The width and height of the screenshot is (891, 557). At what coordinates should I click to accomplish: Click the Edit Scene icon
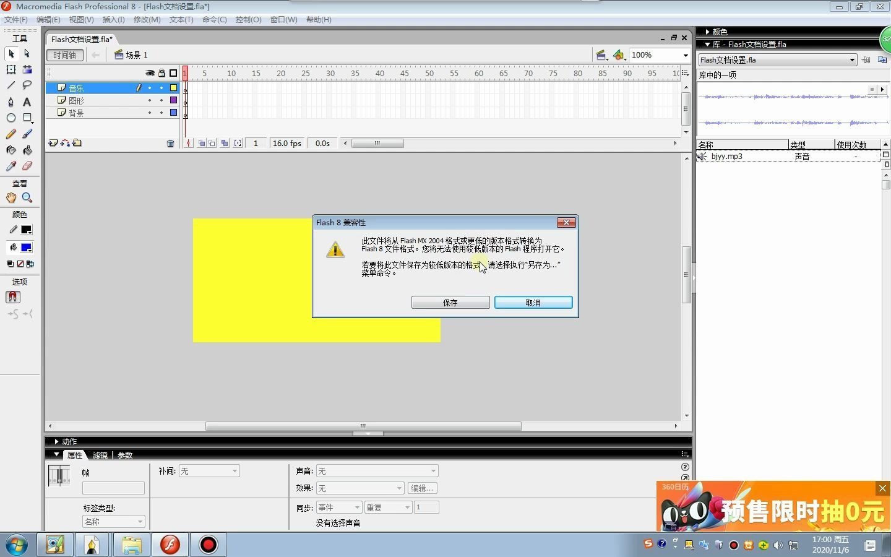point(601,55)
